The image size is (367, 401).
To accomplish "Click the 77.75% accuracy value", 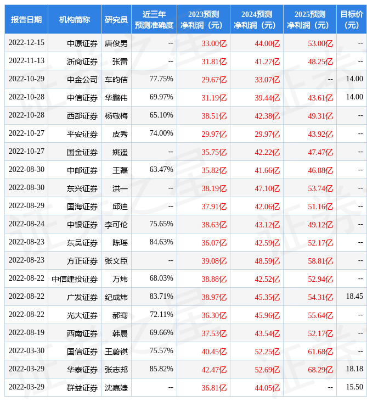I will 161,79.
